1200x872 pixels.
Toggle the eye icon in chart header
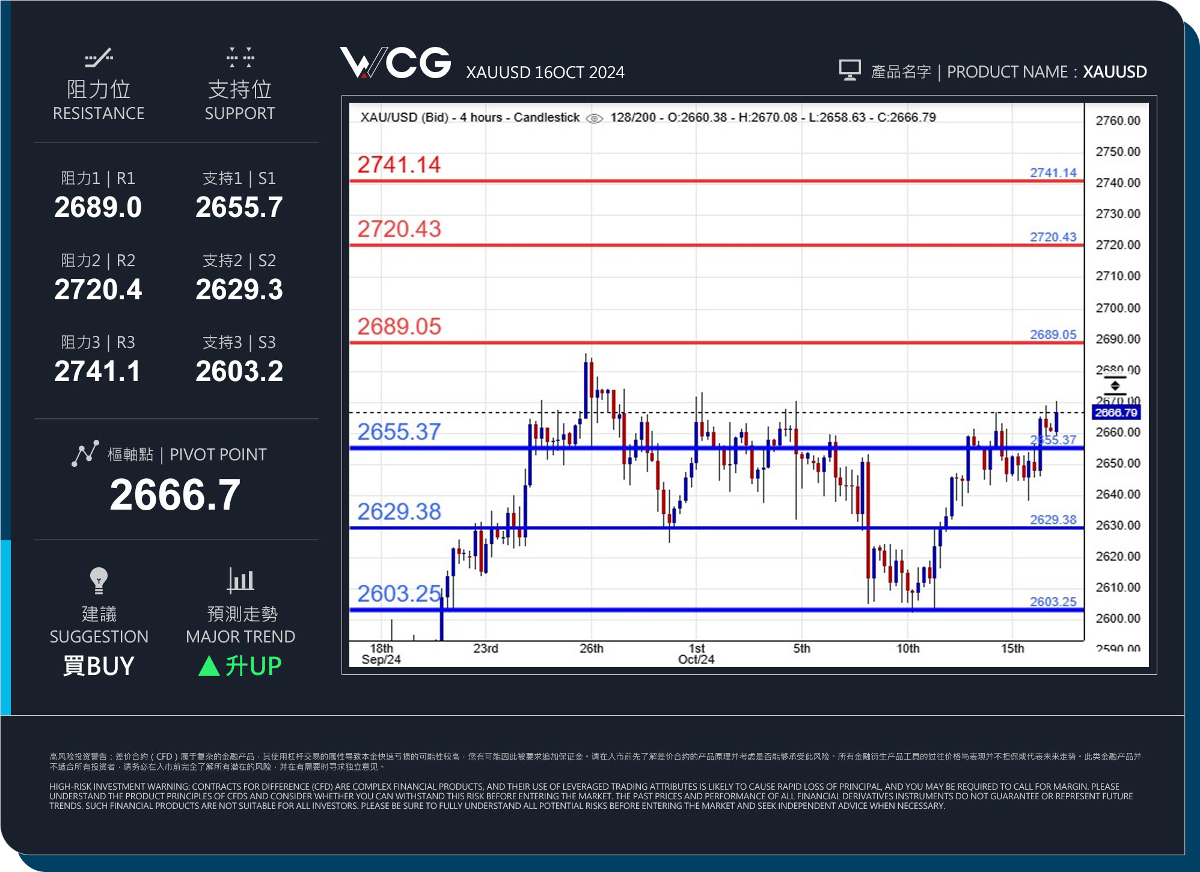click(594, 118)
